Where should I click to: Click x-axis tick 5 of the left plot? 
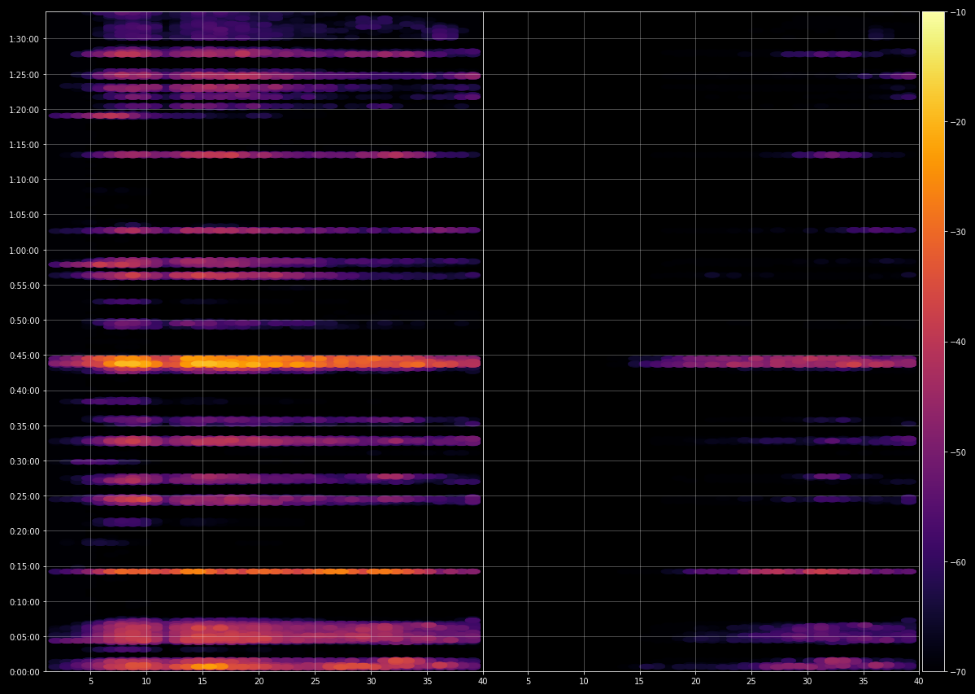pyautogui.click(x=91, y=681)
